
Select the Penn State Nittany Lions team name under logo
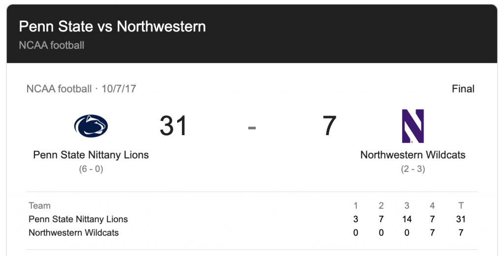tap(91, 155)
